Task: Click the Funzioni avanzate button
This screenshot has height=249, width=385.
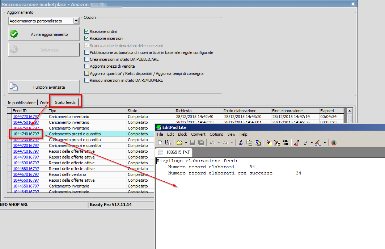Action: 44,87
